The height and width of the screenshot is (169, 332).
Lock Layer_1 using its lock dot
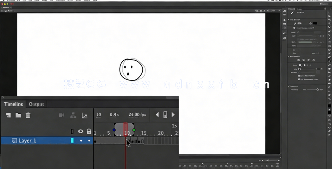coord(89,141)
